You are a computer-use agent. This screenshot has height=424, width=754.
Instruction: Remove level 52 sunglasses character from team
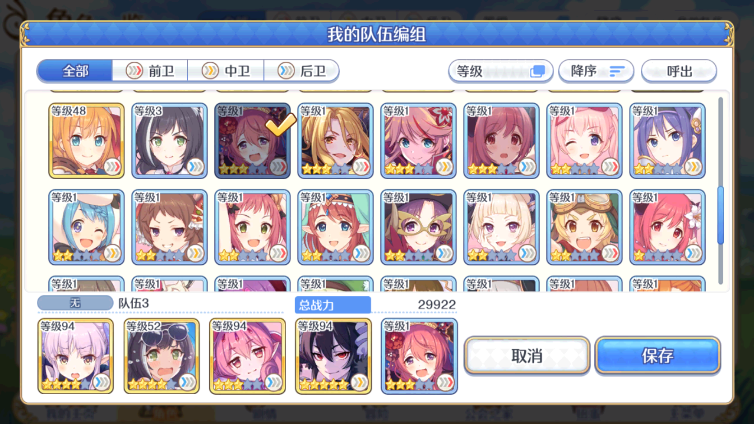point(162,356)
